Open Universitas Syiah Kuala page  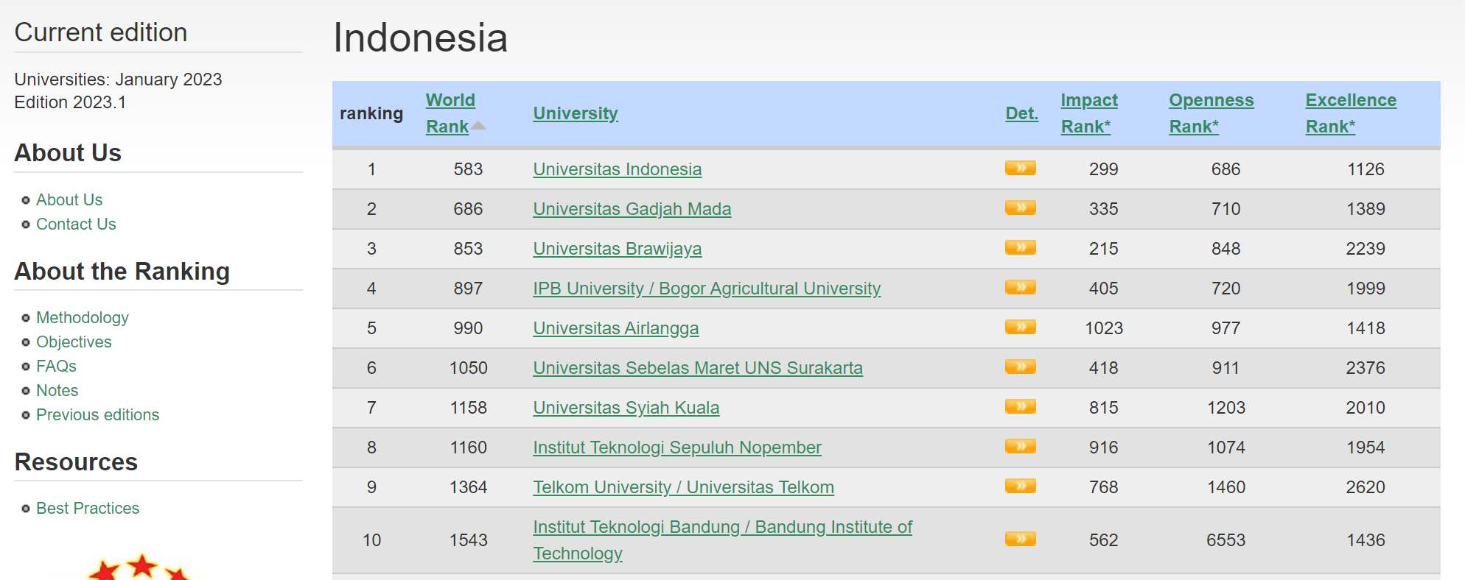pos(626,407)
